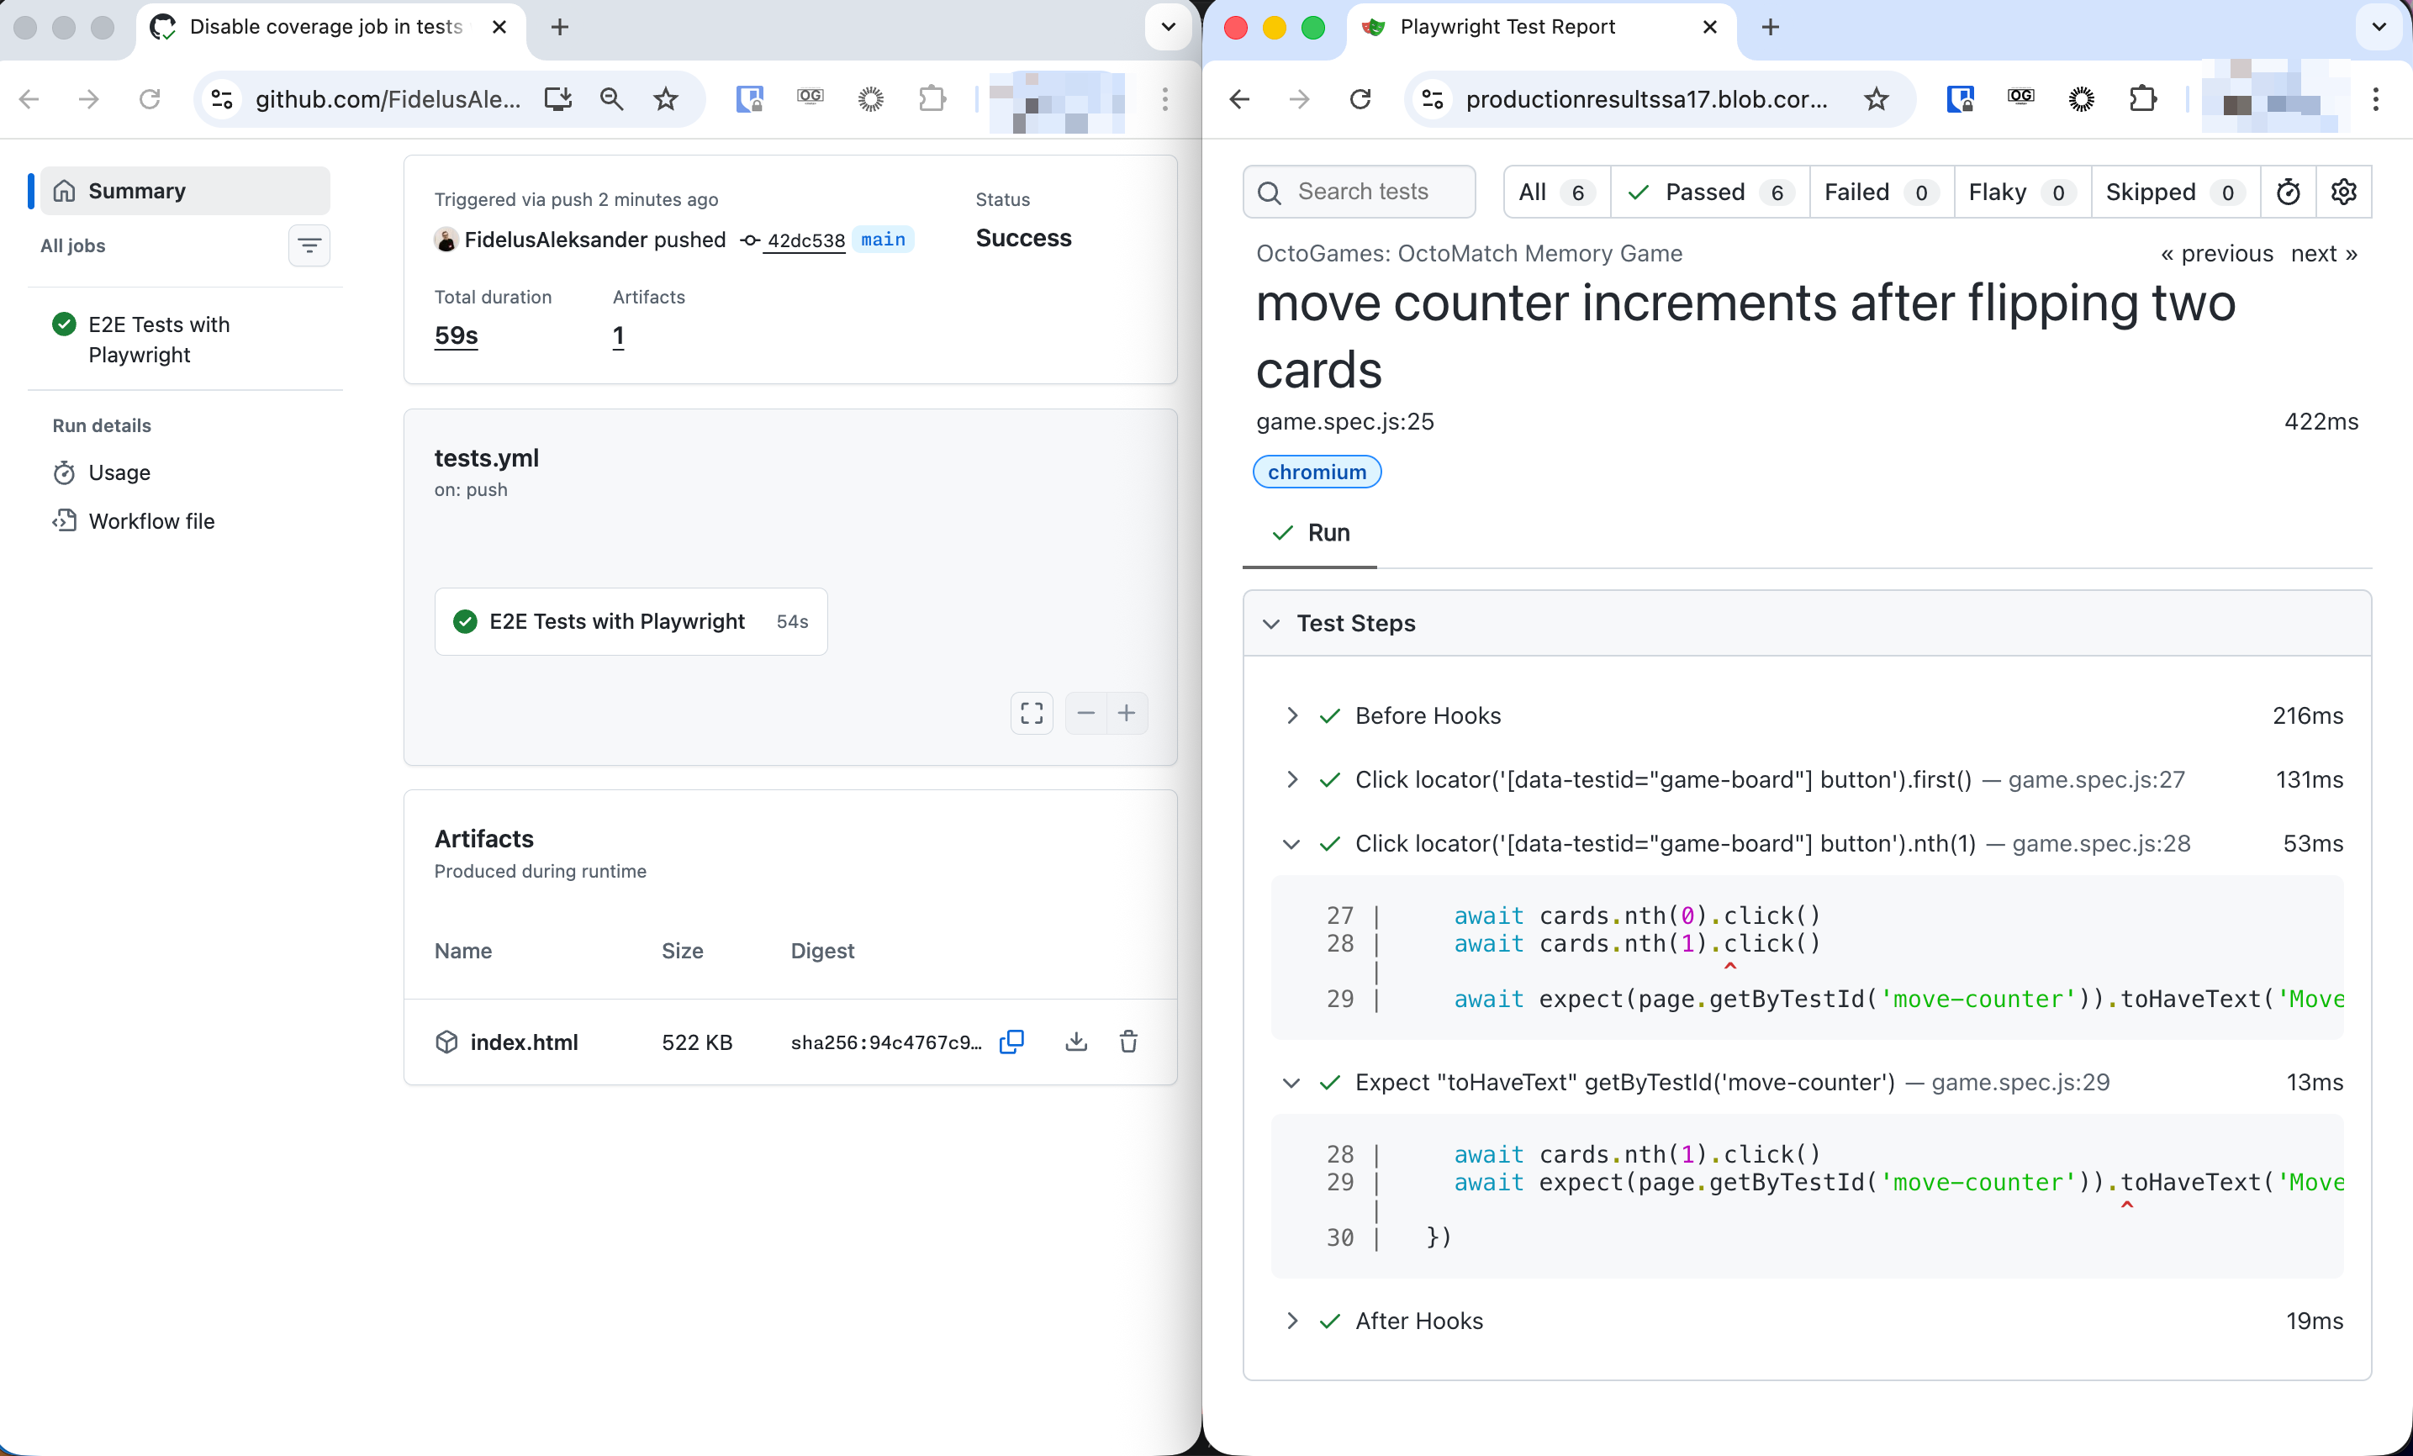Select the Usage item in Run details
The image size is (2413, 1456).
[x=118, y=472]
